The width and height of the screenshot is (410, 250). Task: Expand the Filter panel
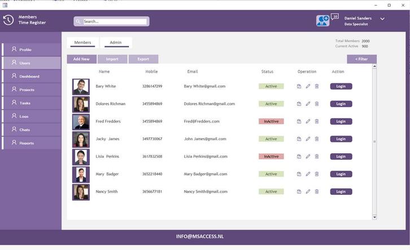[x=361, y=59]
